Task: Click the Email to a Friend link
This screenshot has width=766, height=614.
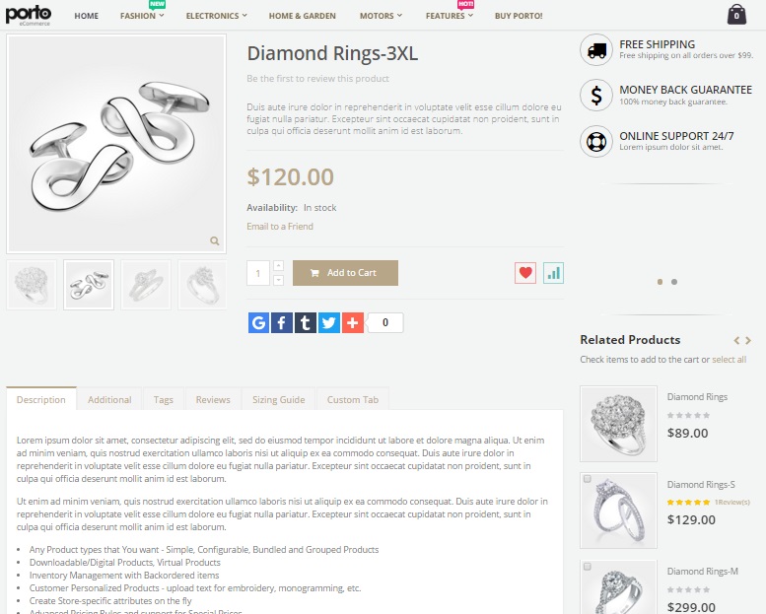Action: pos(280,227)
